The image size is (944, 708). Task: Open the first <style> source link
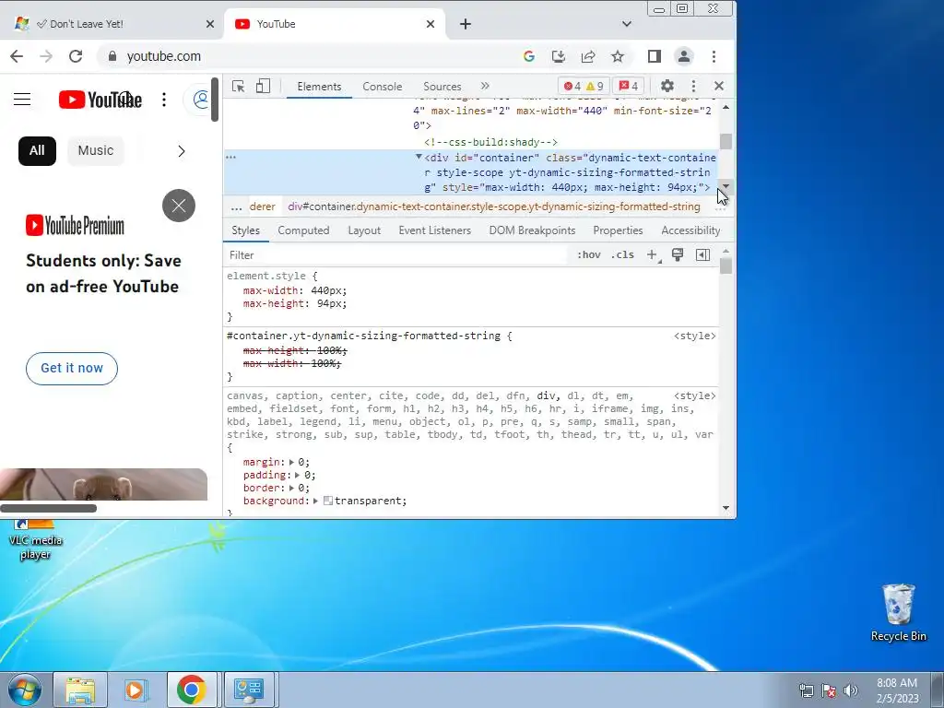[694, 336]
